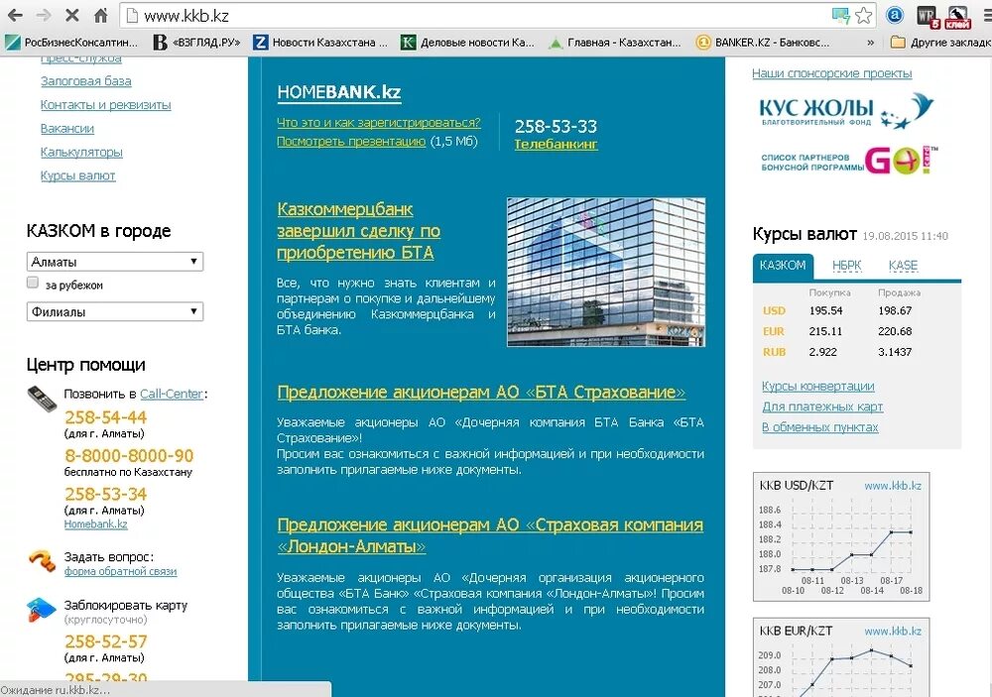Open the Телебанкинг link
Image resolution: width=992 pixels, height=697 pixels.
556,144
